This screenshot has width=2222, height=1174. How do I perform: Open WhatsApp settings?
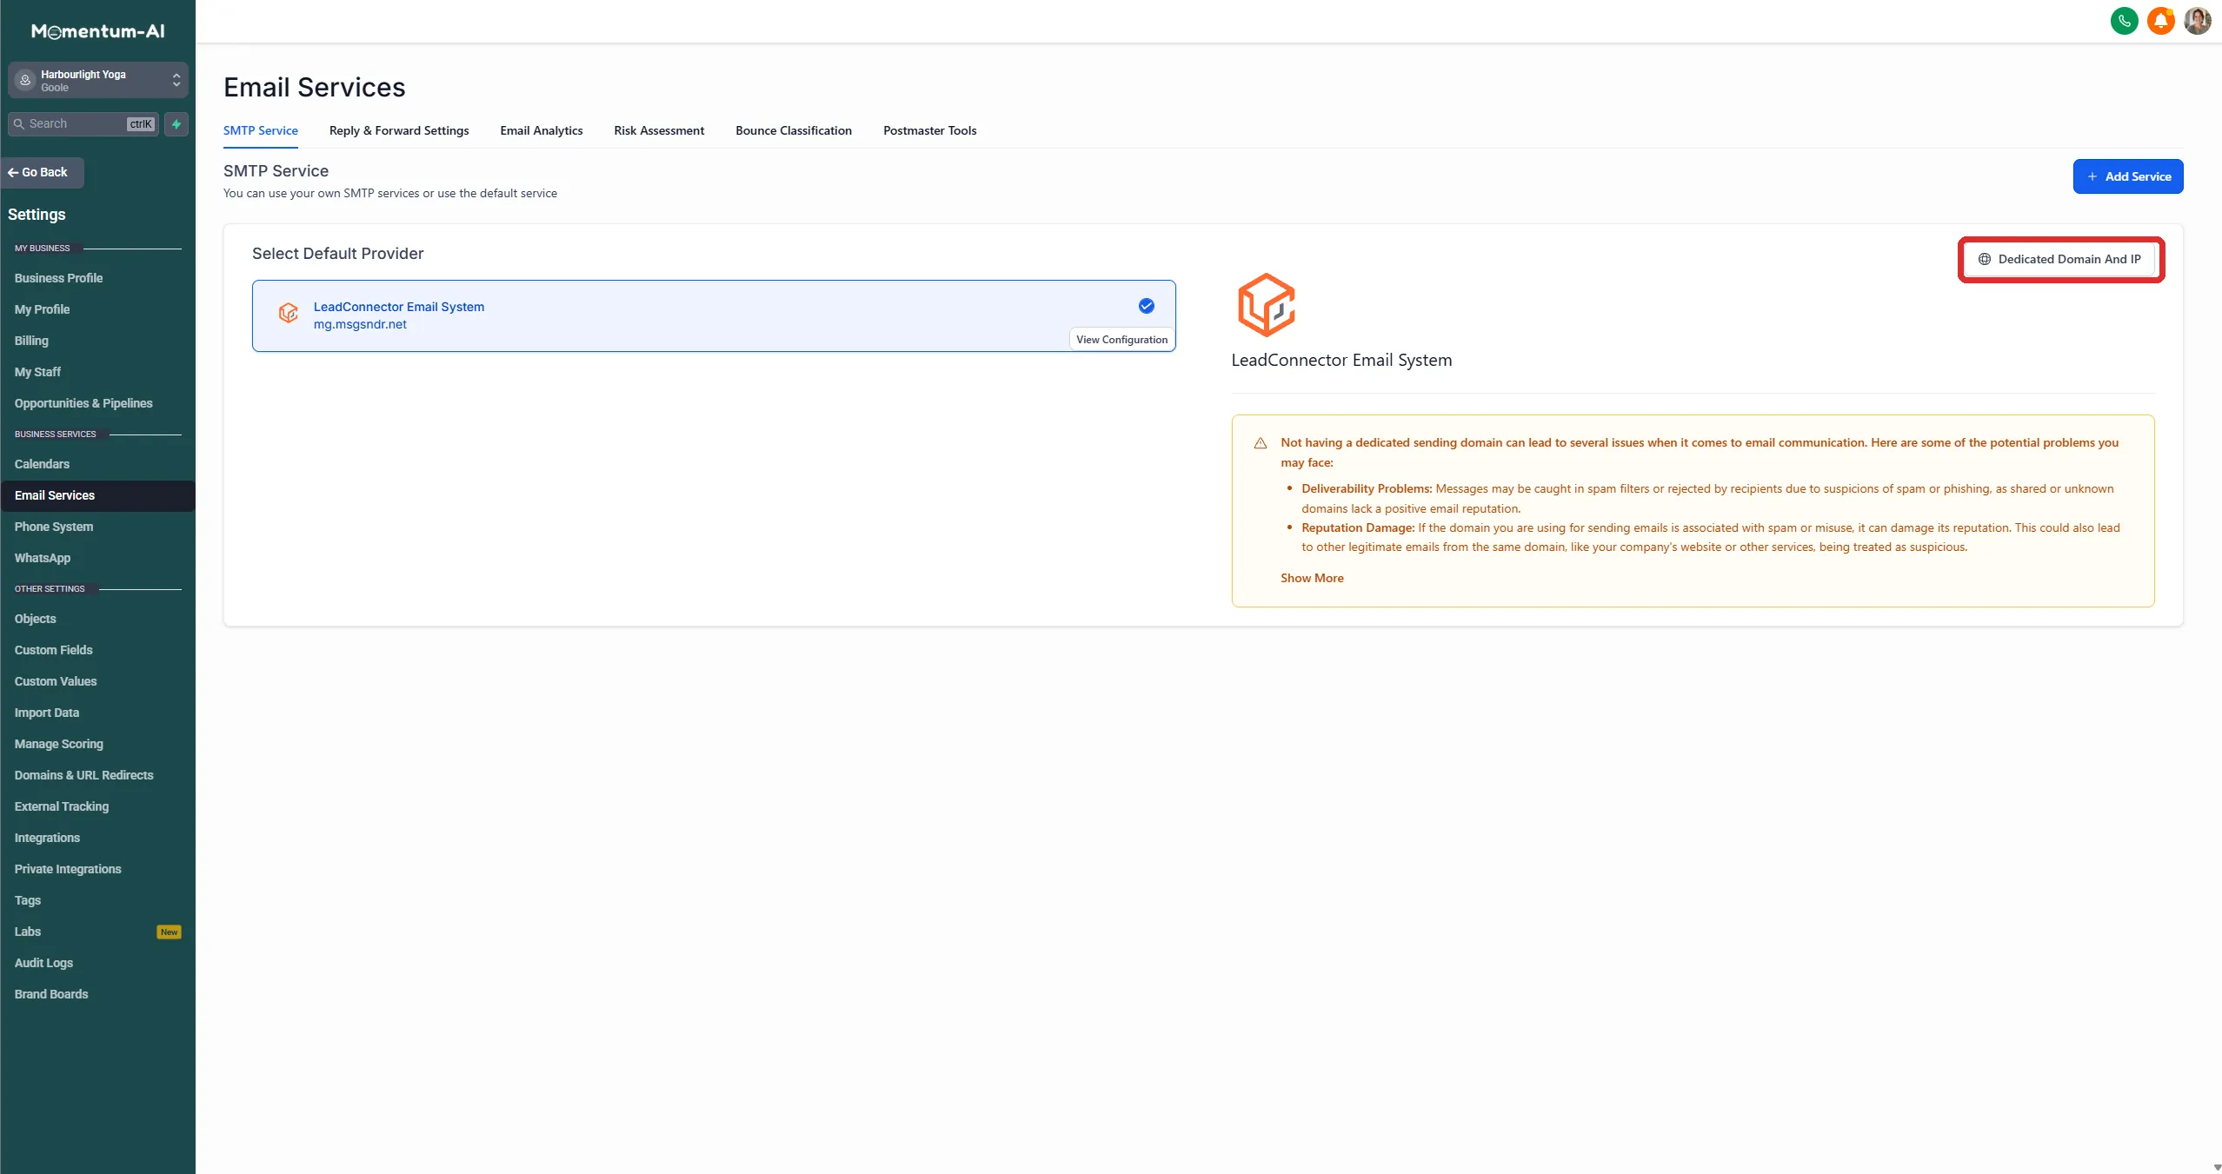coord(43,558)
